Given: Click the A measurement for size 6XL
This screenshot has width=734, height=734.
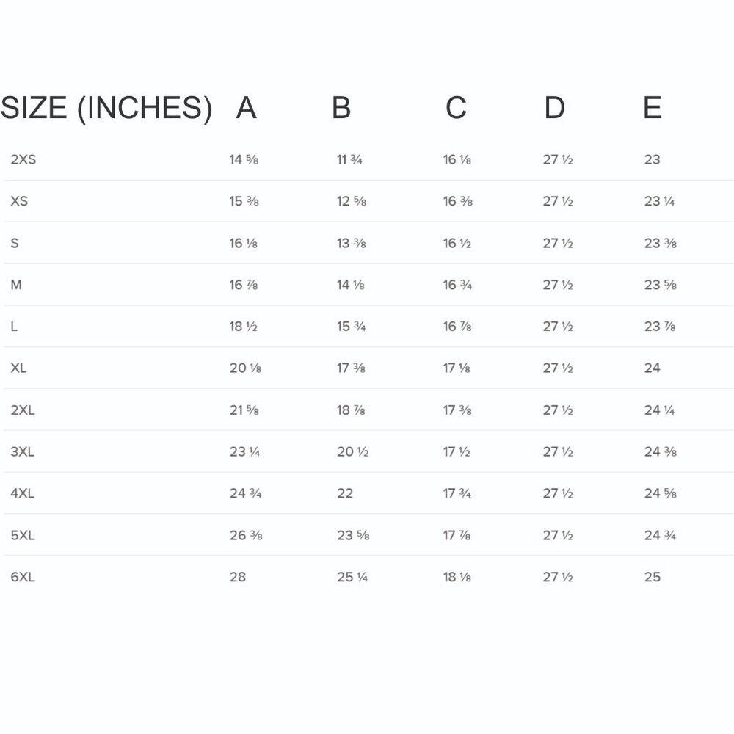Looking at the screenshot, I should tap(238, 577).
